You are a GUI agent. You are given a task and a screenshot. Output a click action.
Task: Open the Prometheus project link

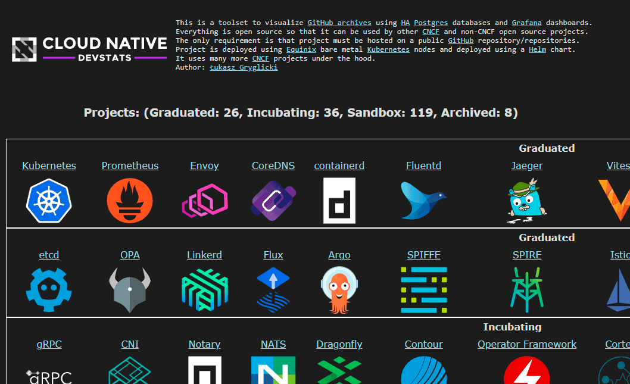click(130, 166)
